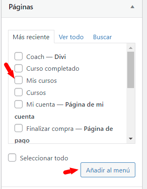Click the scroll up arrow in page list
This screenshot has height=189, width=147.
[x=130, y=48]
